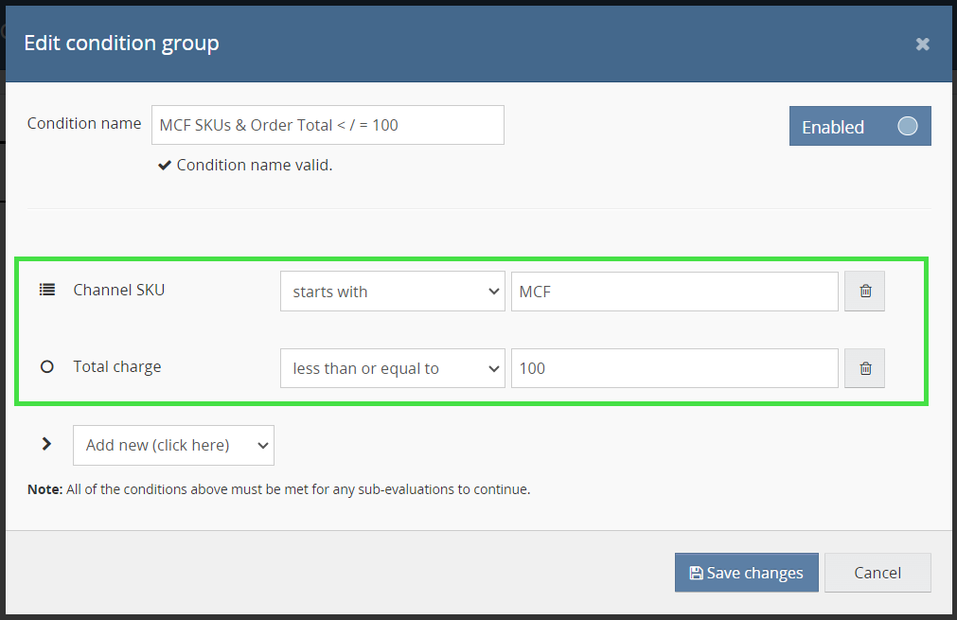Click the 'Condition name' field label
The image size is (957, 620).
point(84,124)
